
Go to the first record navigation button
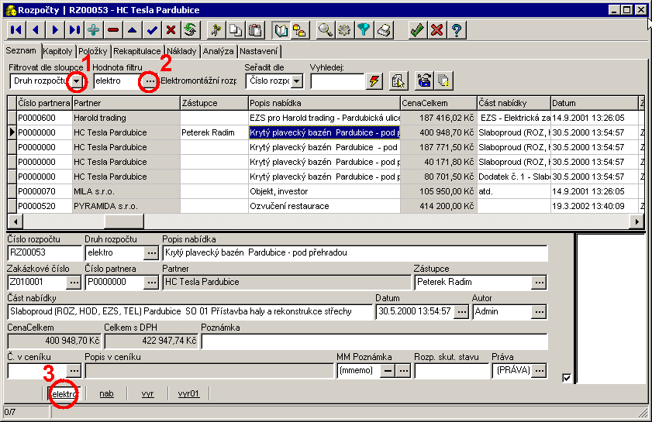pyautogui.click(x=16, y=30)
